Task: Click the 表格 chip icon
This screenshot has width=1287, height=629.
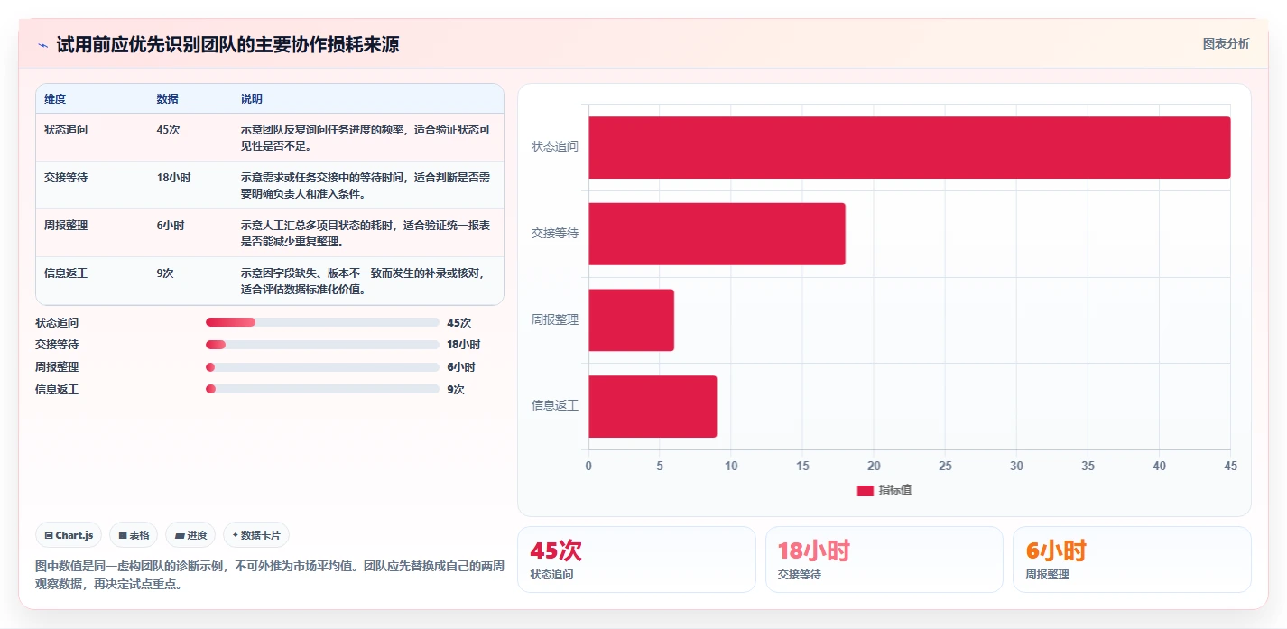Action: (x=122, y=535)
